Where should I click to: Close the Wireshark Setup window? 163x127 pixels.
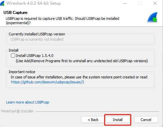[155, 3]
